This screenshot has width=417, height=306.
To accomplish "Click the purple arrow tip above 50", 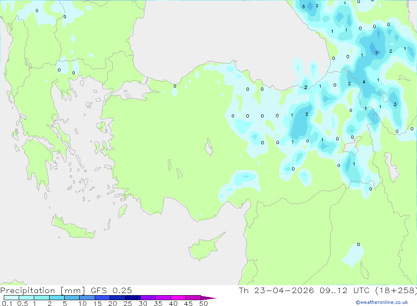I will pos(208,298).
